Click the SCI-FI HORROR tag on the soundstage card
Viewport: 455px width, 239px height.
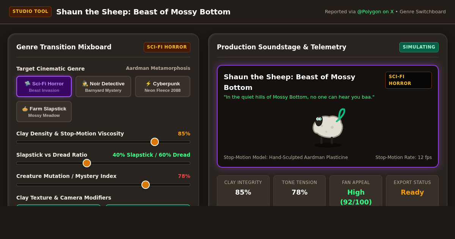click(408, 80)
